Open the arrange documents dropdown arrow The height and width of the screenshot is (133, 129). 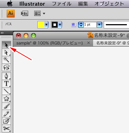tap(44, 14)
